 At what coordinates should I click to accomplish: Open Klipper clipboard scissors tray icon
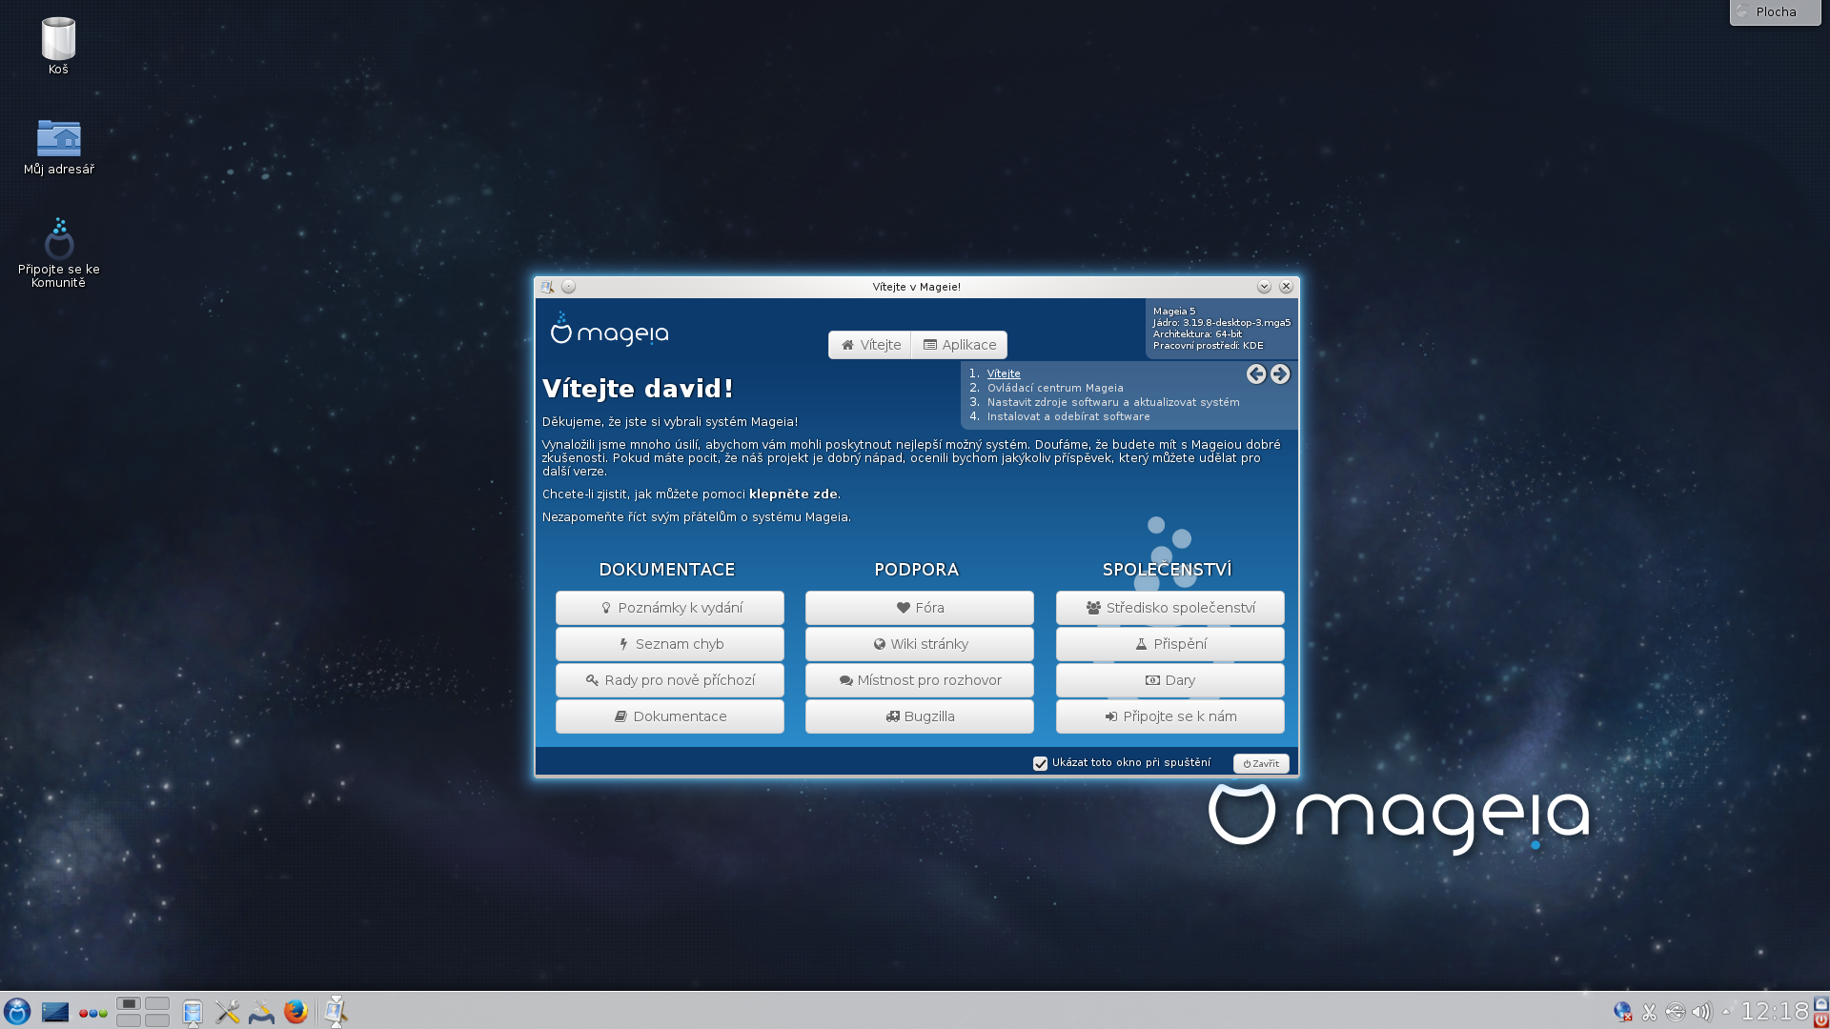tap(1649, 1012)
